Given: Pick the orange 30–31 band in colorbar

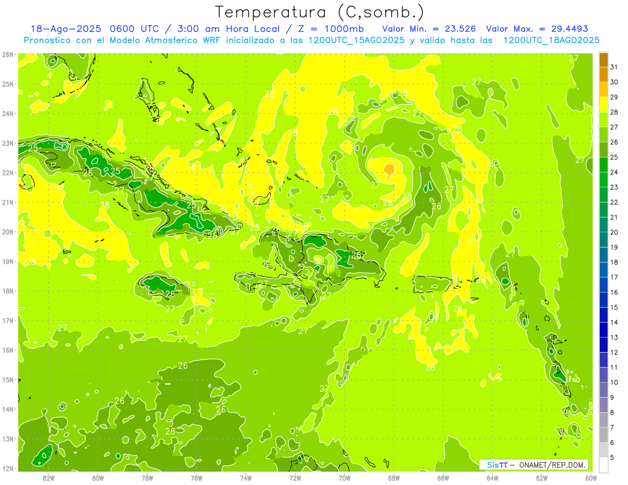Looking at the screenshot, I should (603, 75).
